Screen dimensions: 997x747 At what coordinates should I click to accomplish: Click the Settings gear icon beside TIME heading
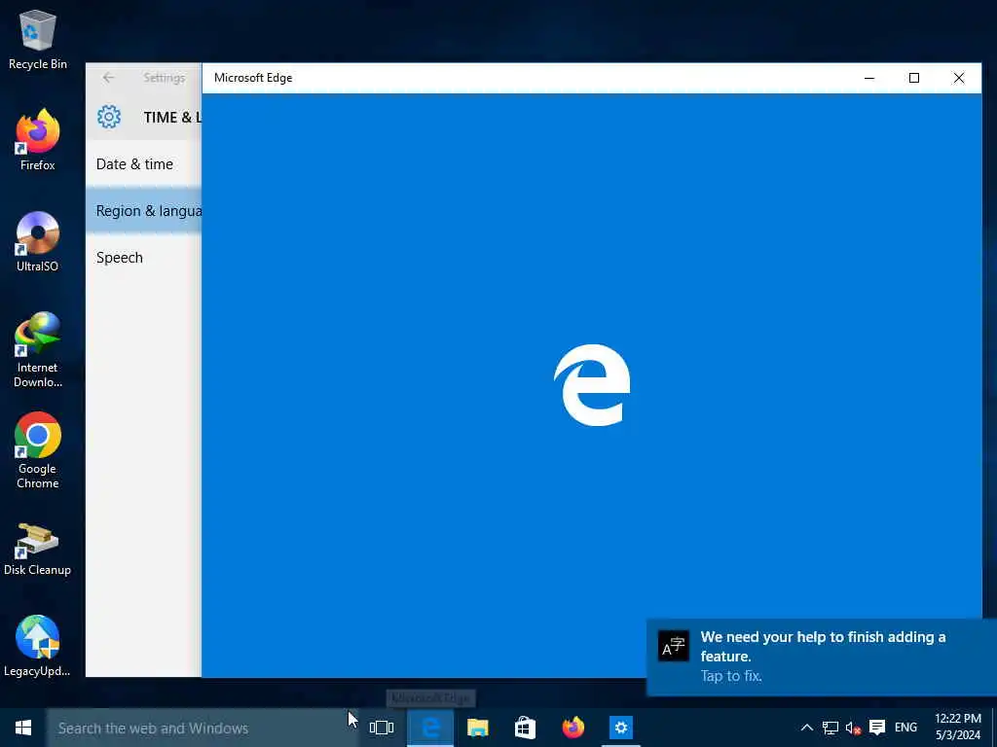(109, 117)
